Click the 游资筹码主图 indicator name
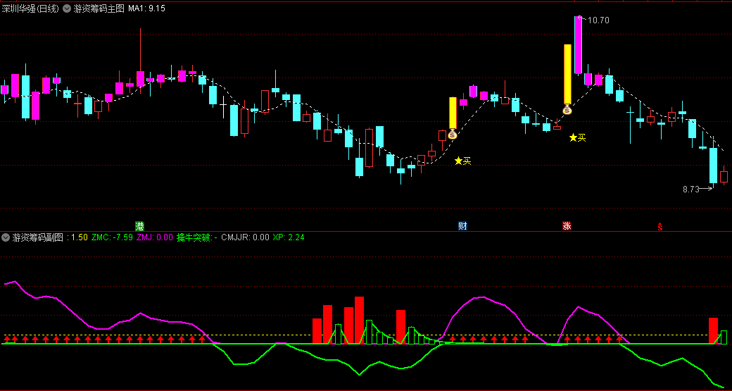This screenshot has height=391, width=732. [99, 8]
